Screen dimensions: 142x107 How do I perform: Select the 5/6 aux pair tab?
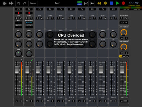click(x=127, y=56)
